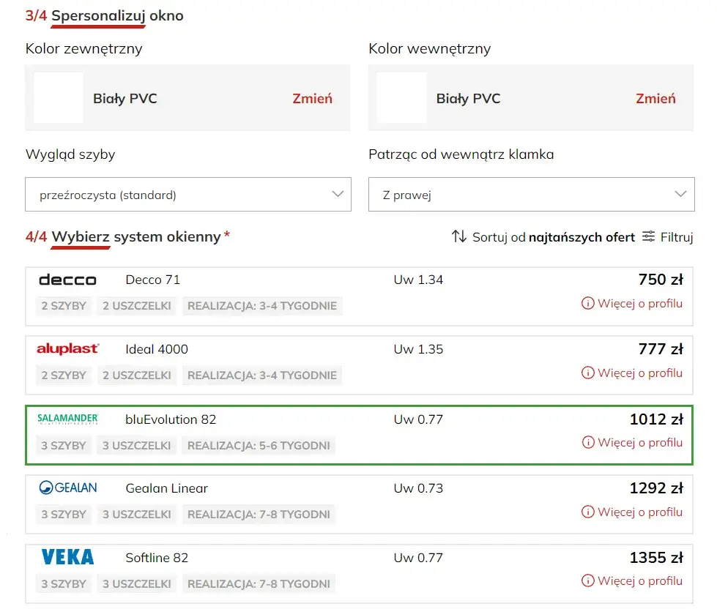Click the VEKA logo
Screen dimensions: 717x609
[x=67, y=557]
